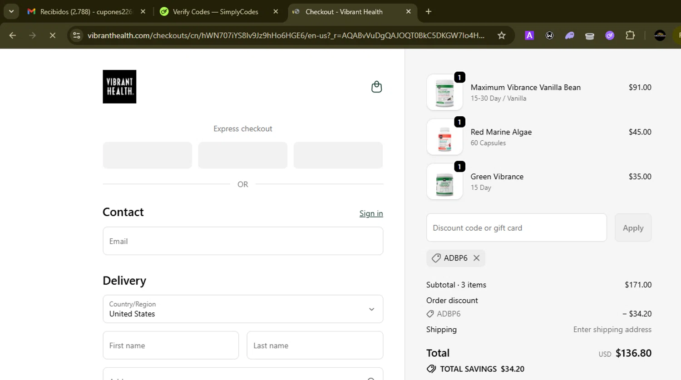This screenshot has width=681, height=380.
Task: Click the Express checkout label
Action: click(243, 129)
